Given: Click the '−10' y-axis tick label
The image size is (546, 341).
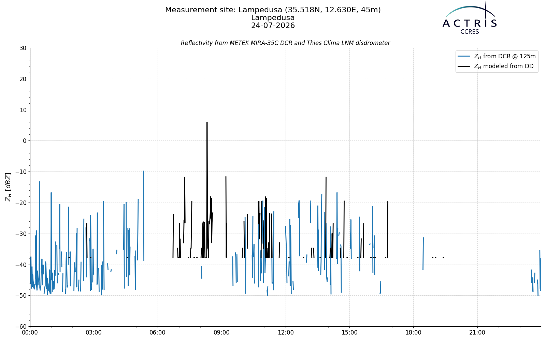Looking at the screenshot, I should (x=20, y=172).
